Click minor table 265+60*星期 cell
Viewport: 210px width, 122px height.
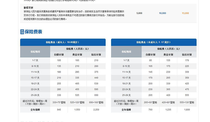click(x=150, y=102)
